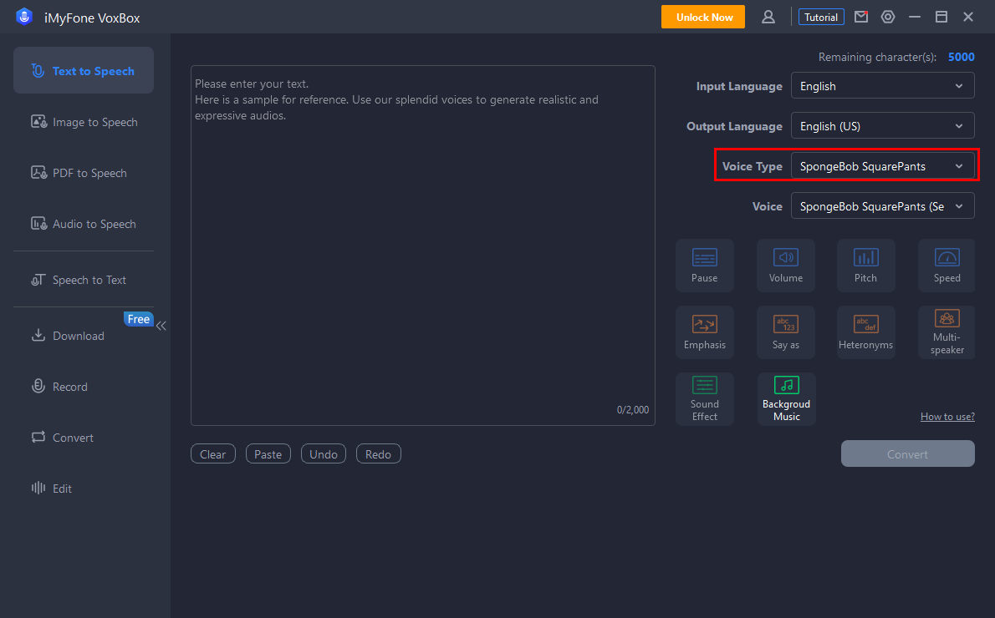995x618 pixels.
Task: Expand the Voice Type dropdown
Action: point(882,166)
